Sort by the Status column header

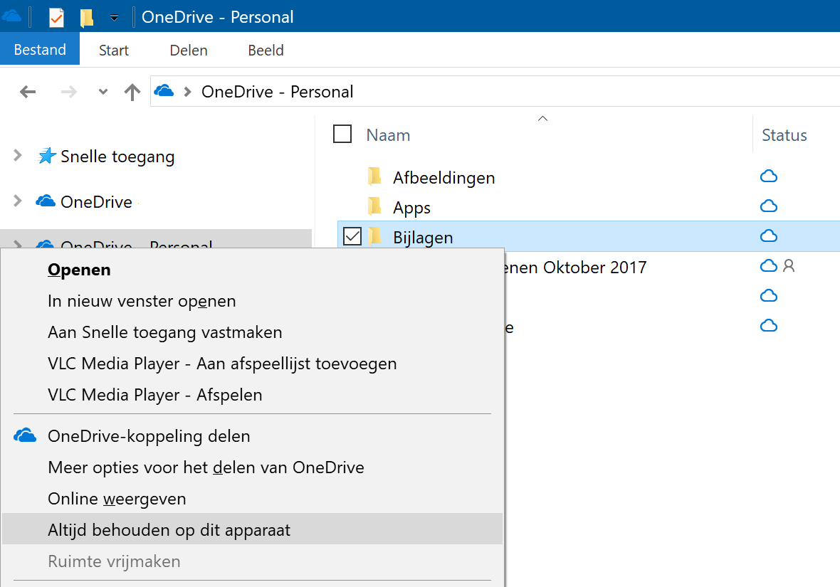(784, 135)
